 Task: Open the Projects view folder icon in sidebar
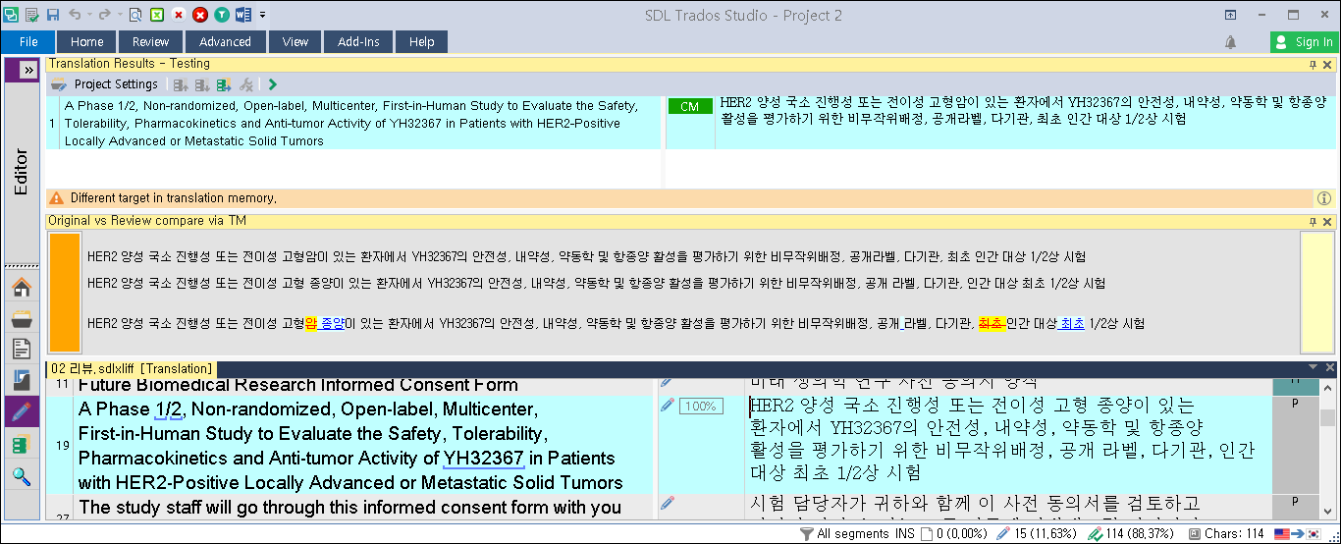pos(22,318)
